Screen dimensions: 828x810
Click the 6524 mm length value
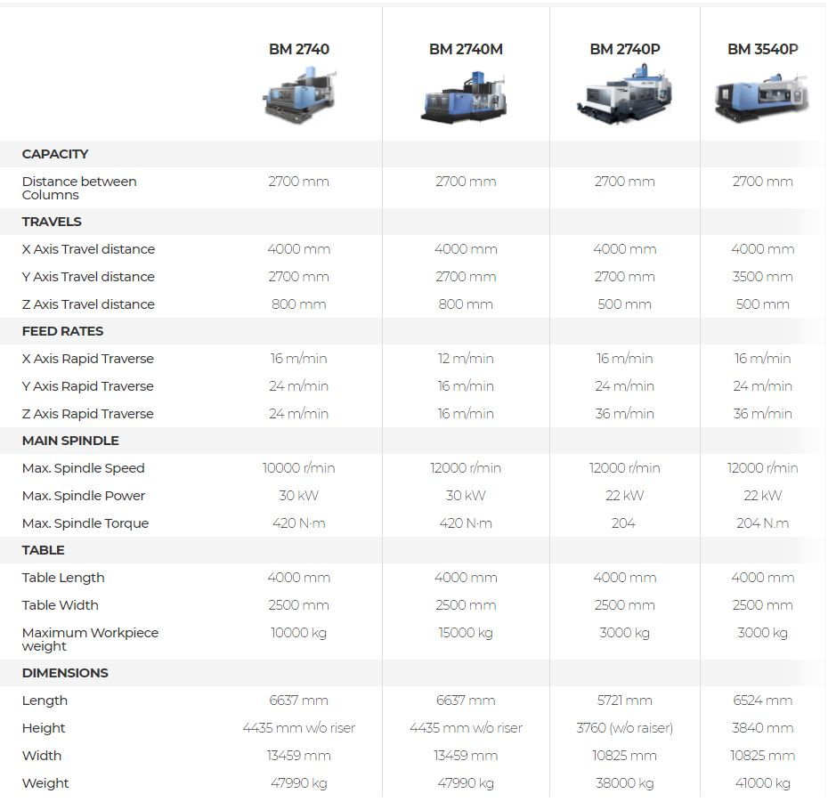tap(762, 701)
